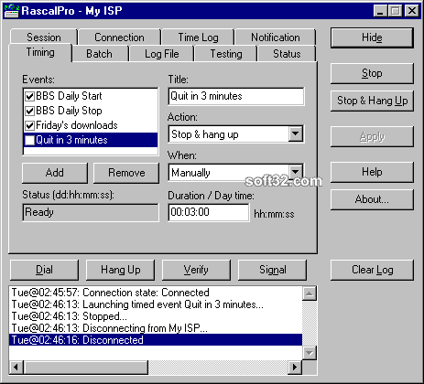Open the Connection tab
Viewport: 424px width, 384px height.
[x=119, y=37]
